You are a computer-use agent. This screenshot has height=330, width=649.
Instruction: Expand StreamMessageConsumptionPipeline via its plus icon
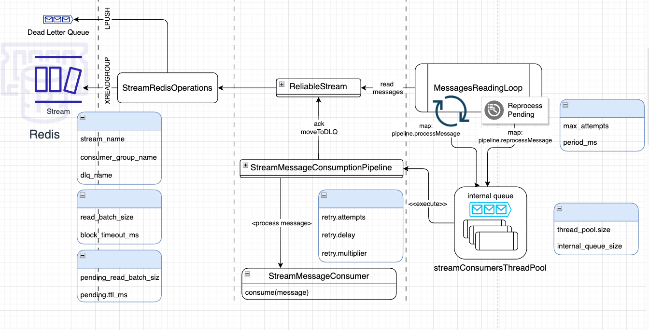(x=244, y=165)
